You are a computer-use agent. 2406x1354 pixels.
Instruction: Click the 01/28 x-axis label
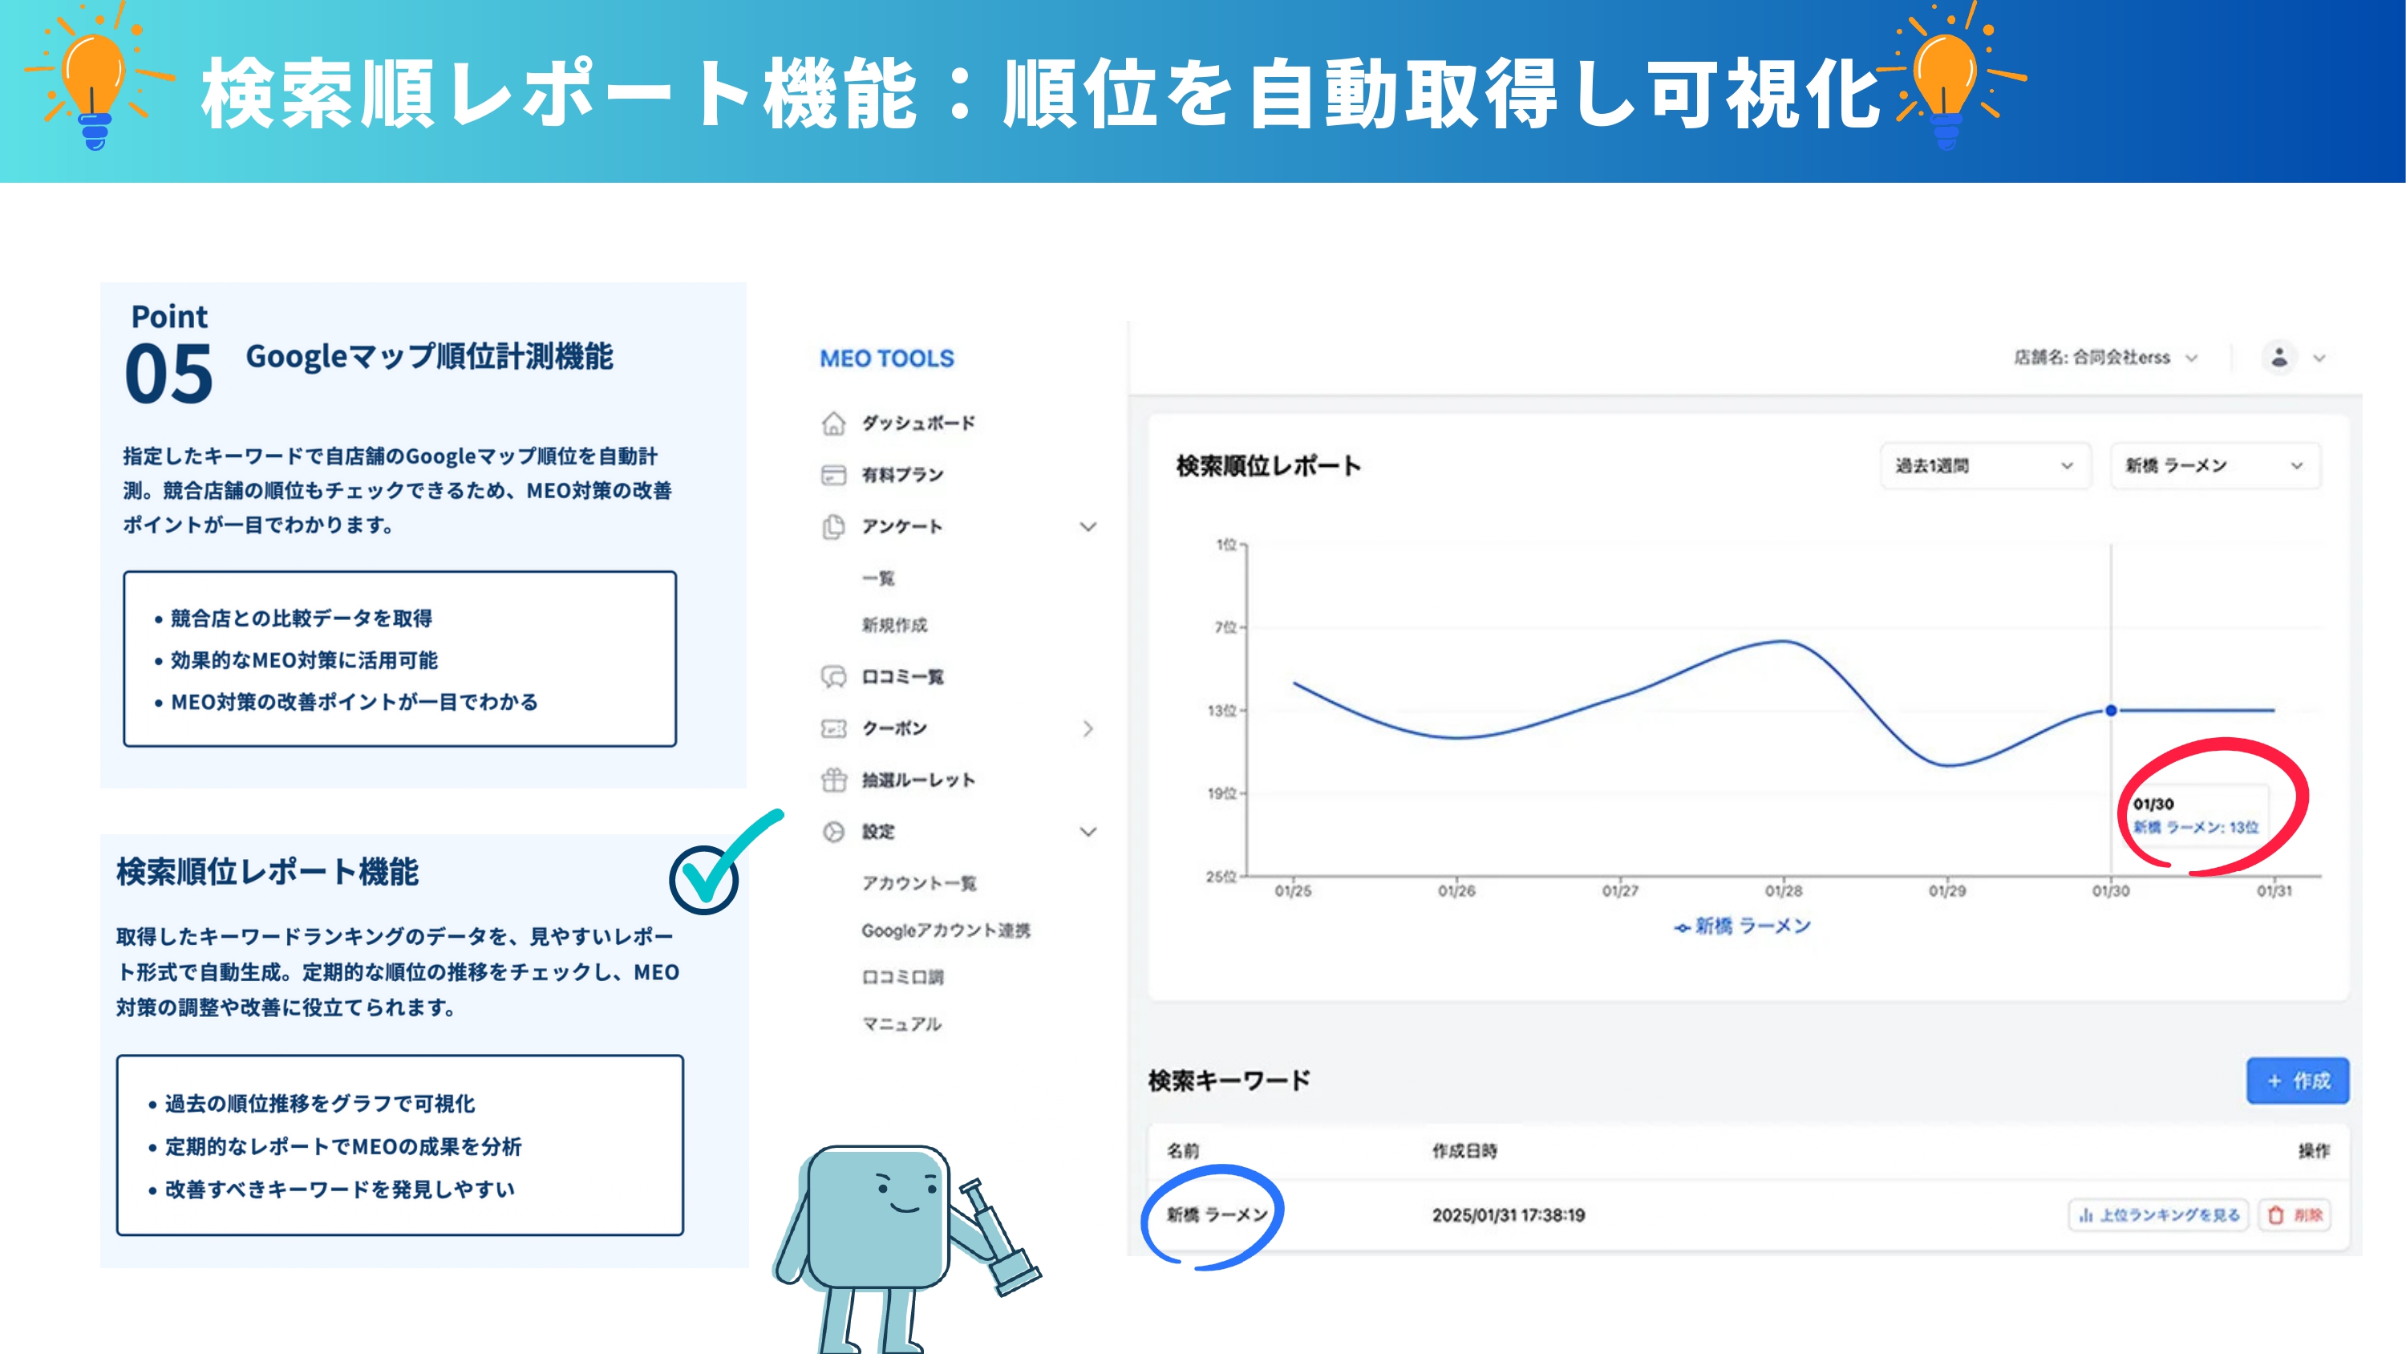coord(1783,891)
